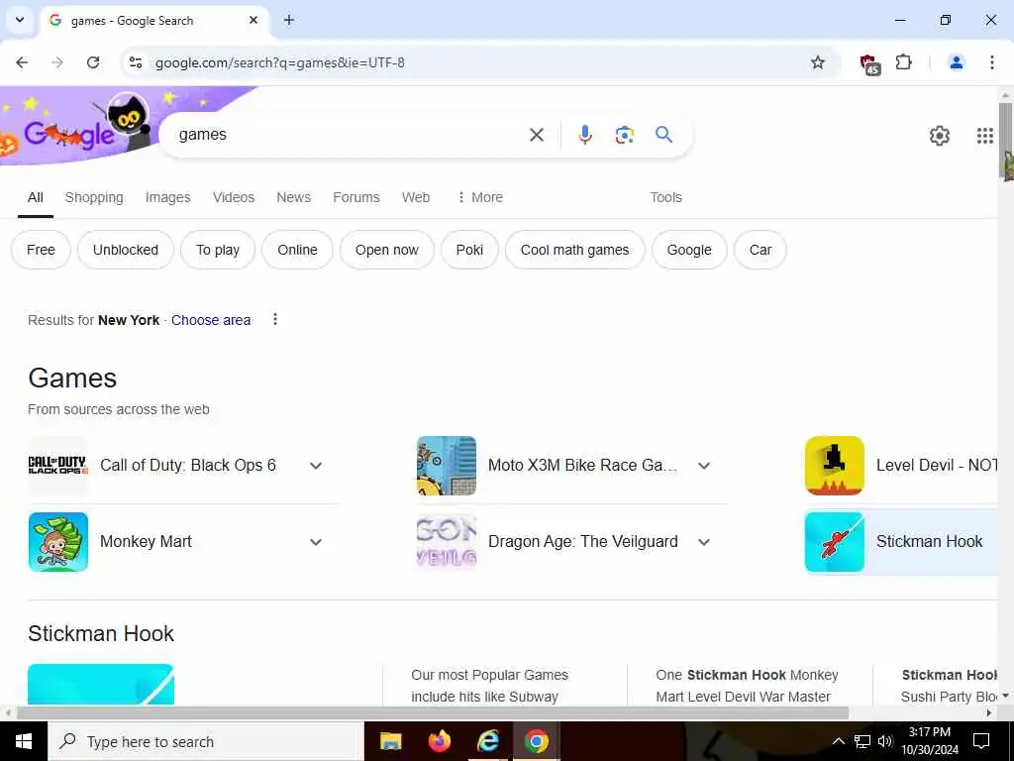Select the All results tab
This screenshot has height=761, width=1014.
pos(36,197)
